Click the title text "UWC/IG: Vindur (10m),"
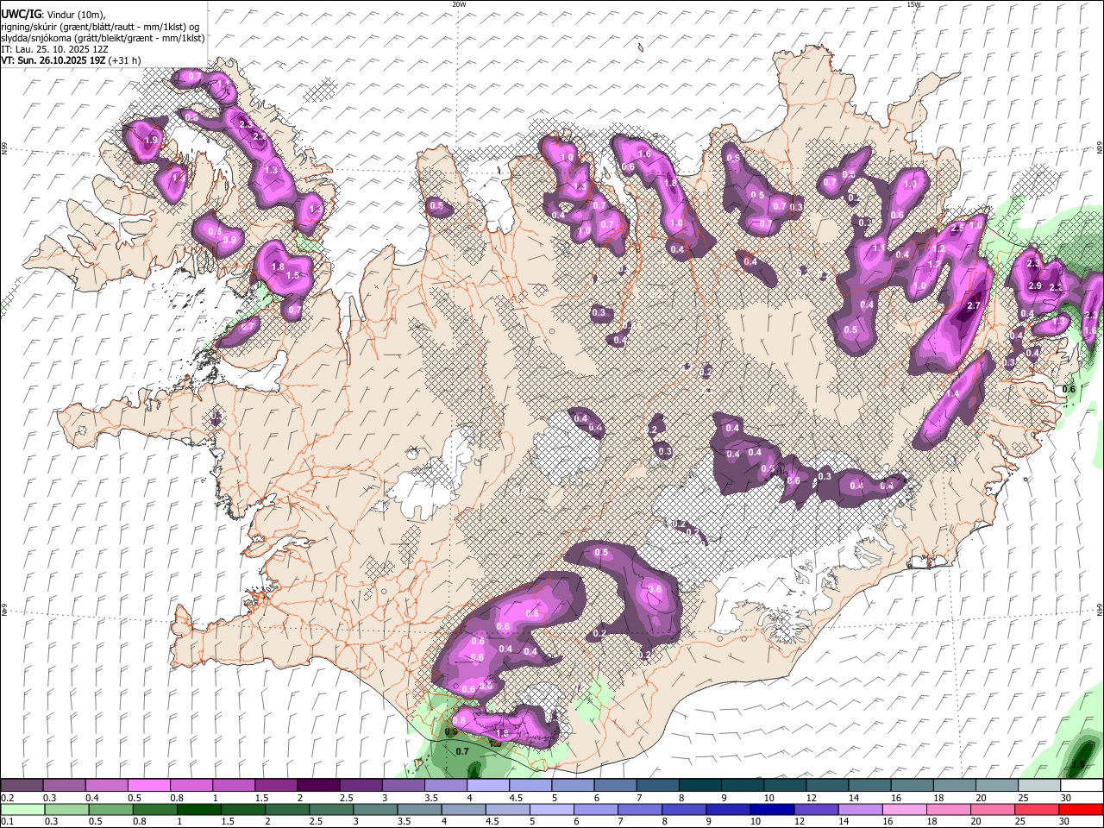This screenshot has height=828, width=1104. (53, 14)
